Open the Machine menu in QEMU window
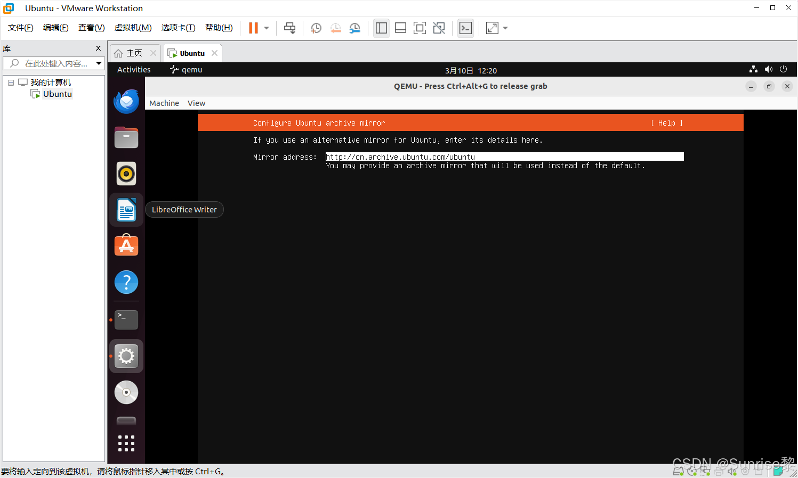The width and height of the screenshot is (798, 478). [164, 103]
